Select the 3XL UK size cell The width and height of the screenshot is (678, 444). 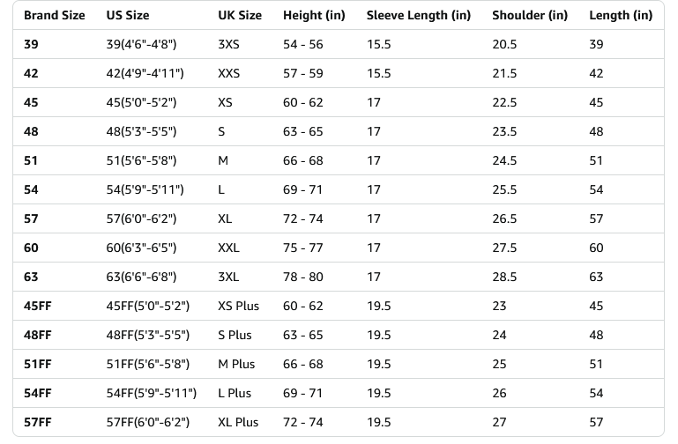point(228,277)
